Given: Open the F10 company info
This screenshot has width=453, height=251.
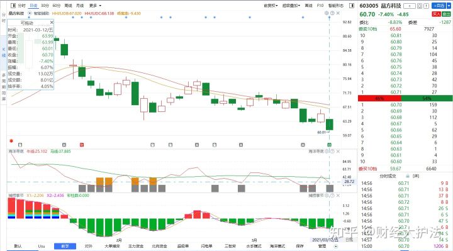Looking at the screenshot, I should click(320, 6).
